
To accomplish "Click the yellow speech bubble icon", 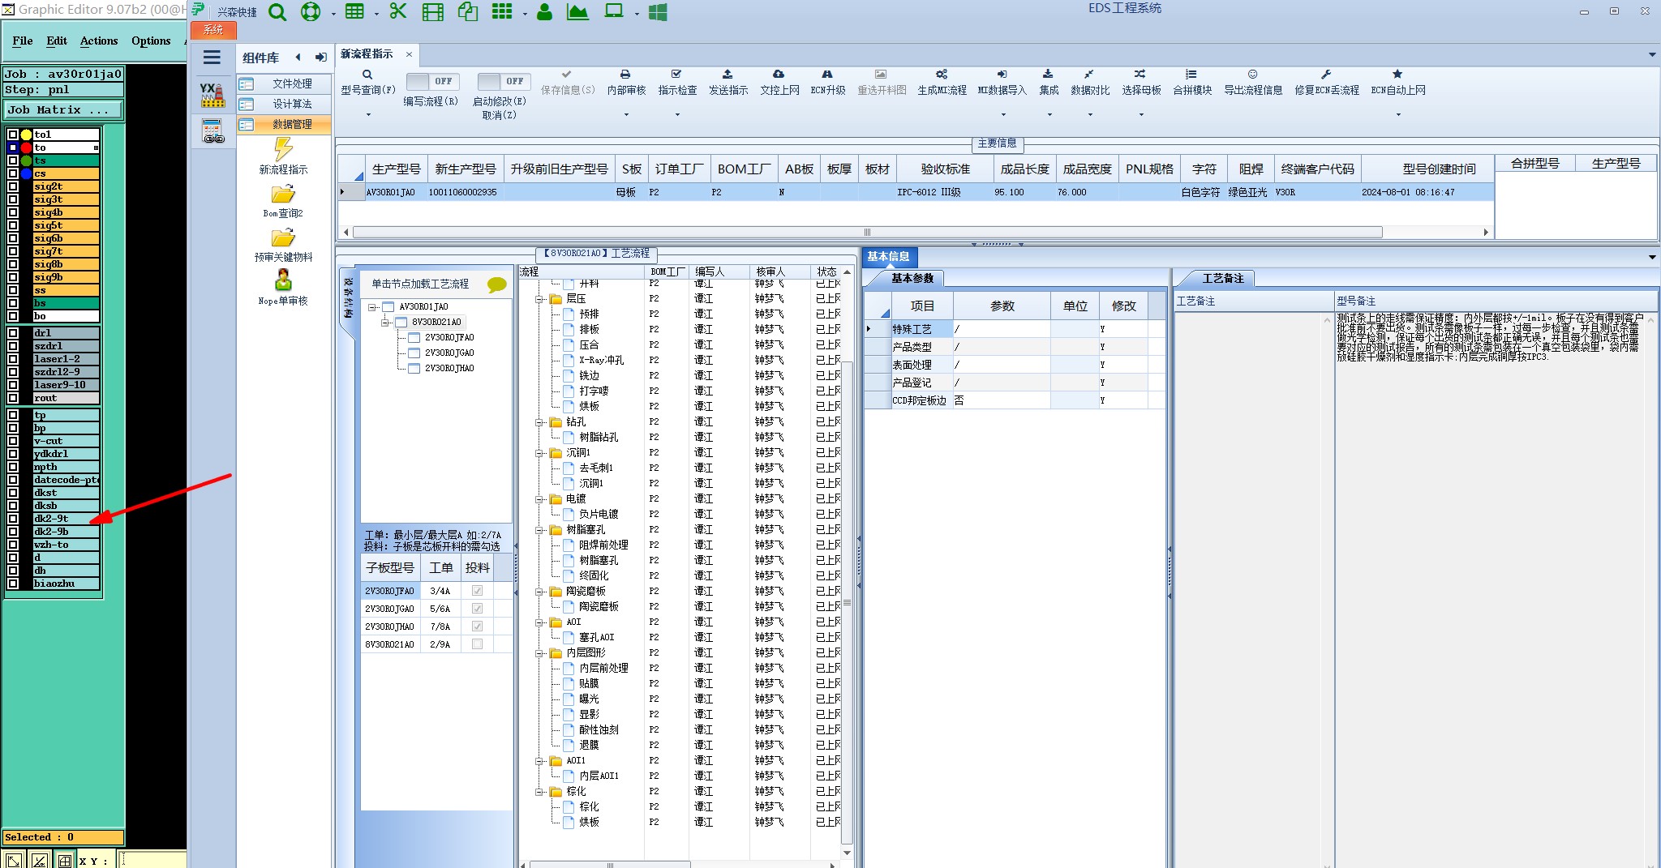I will coord(497,284).
